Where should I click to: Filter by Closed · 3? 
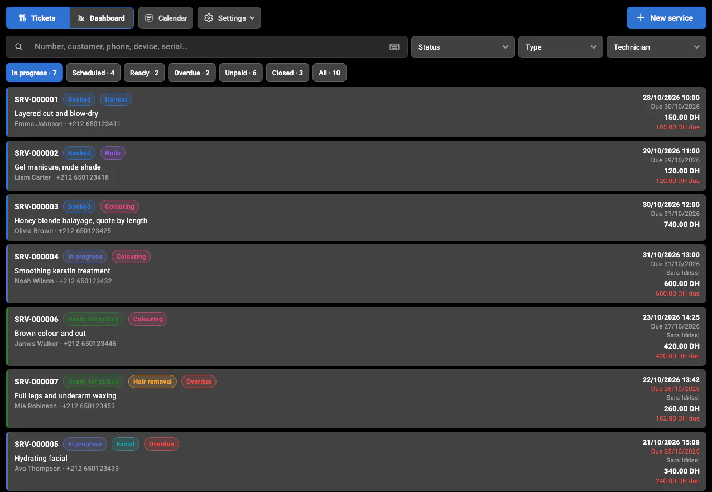[287, 73]
